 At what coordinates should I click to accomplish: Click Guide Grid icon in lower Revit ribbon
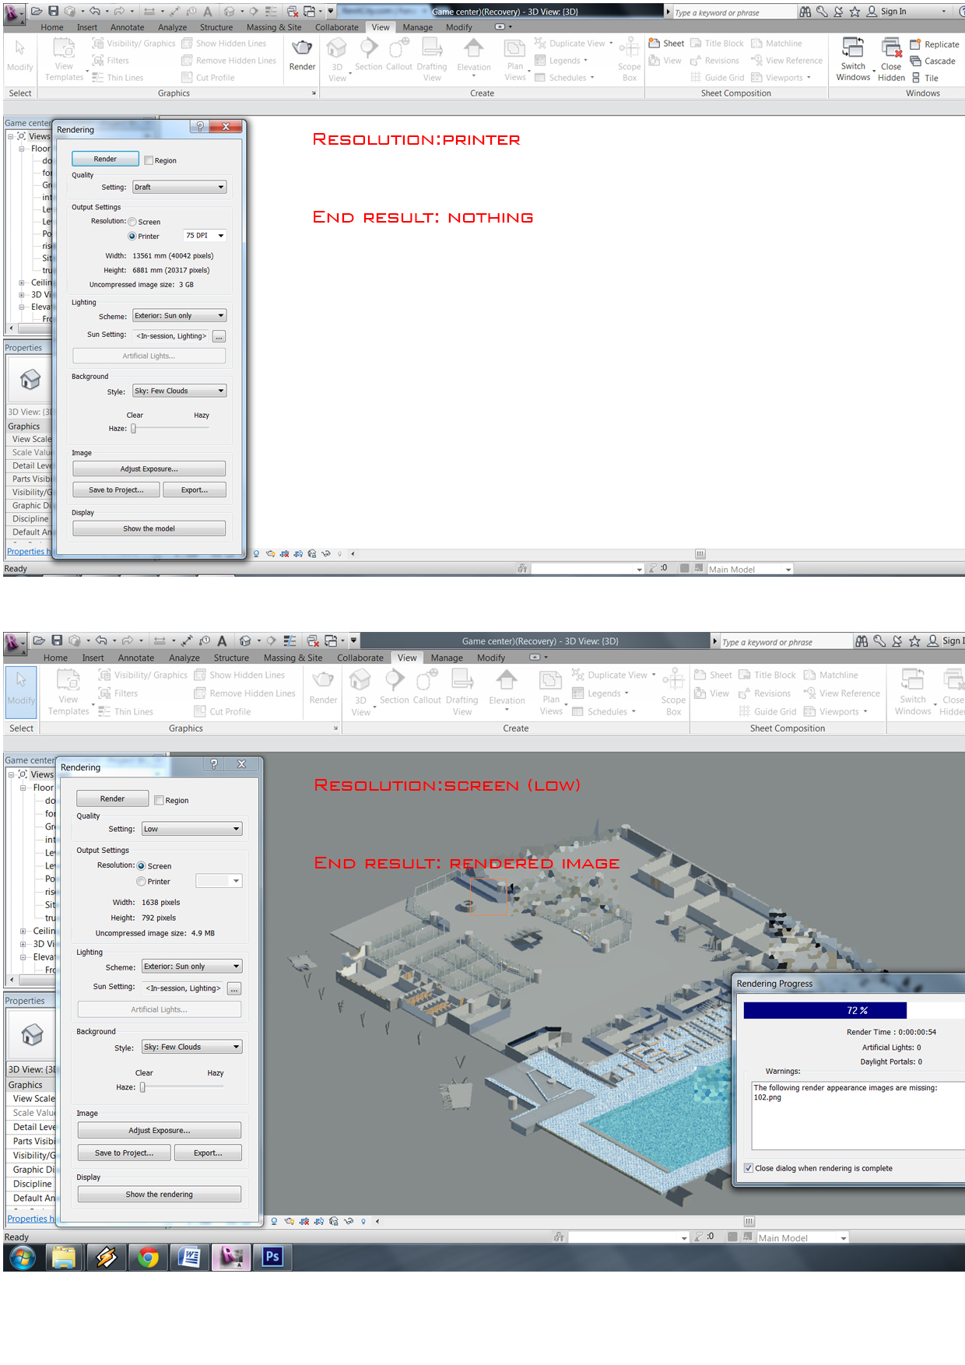(745, 711)
